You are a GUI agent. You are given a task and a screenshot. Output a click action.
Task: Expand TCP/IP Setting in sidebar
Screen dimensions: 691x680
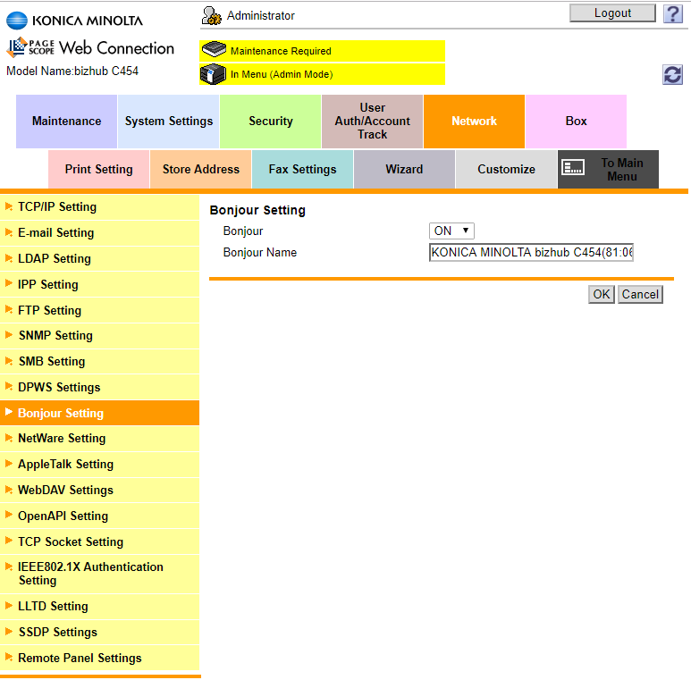coord(99,207)
